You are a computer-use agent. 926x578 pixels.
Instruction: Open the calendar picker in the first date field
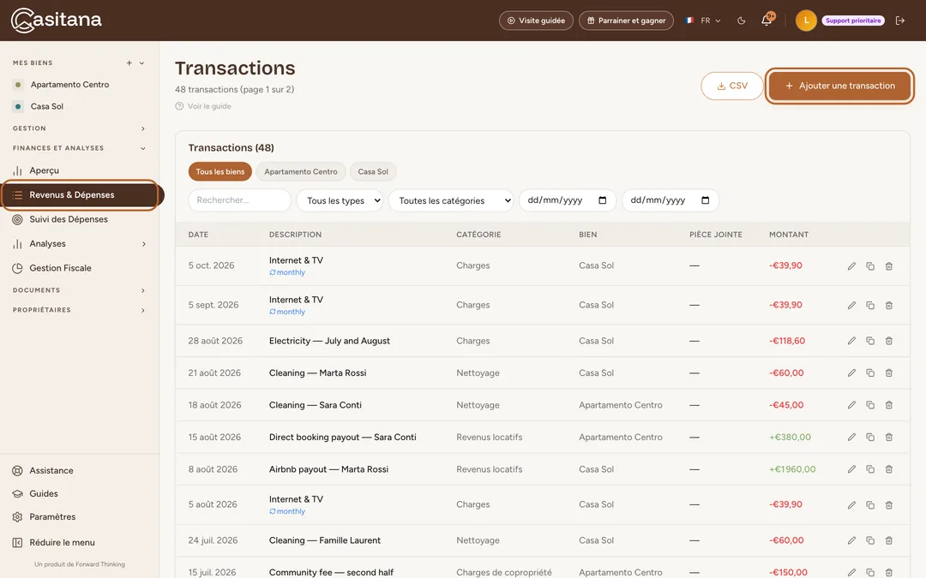(603, 200)
